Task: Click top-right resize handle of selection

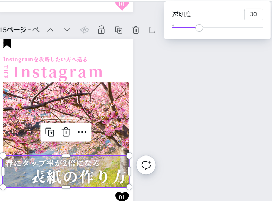Action: tap(129, 155)
